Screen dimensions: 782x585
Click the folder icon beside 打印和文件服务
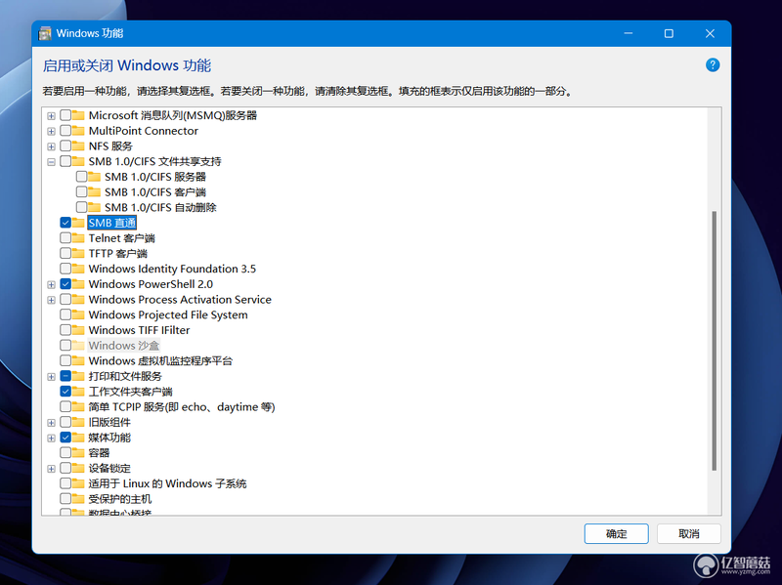coord(78,376)
